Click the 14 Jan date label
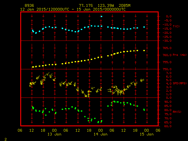 [x=100, y=134]
